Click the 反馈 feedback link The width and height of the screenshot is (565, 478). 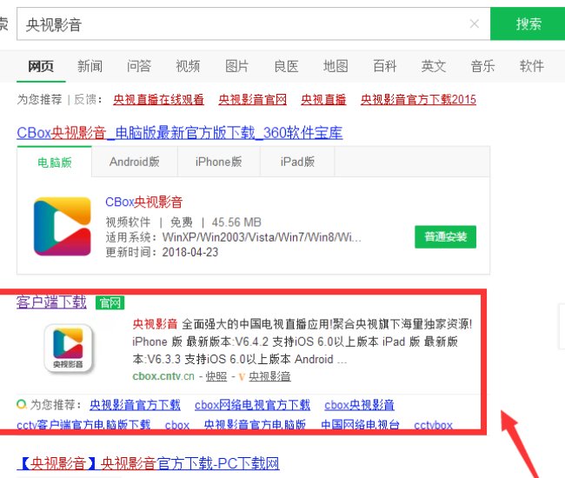point(85,99)
